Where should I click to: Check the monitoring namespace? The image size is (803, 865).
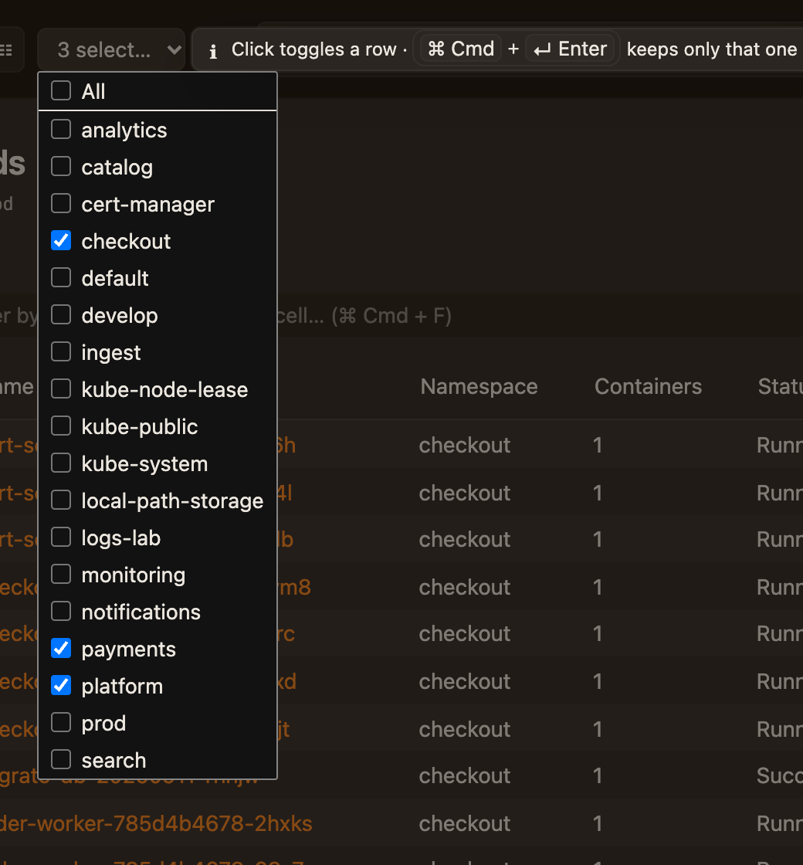[x=61, y=575]
